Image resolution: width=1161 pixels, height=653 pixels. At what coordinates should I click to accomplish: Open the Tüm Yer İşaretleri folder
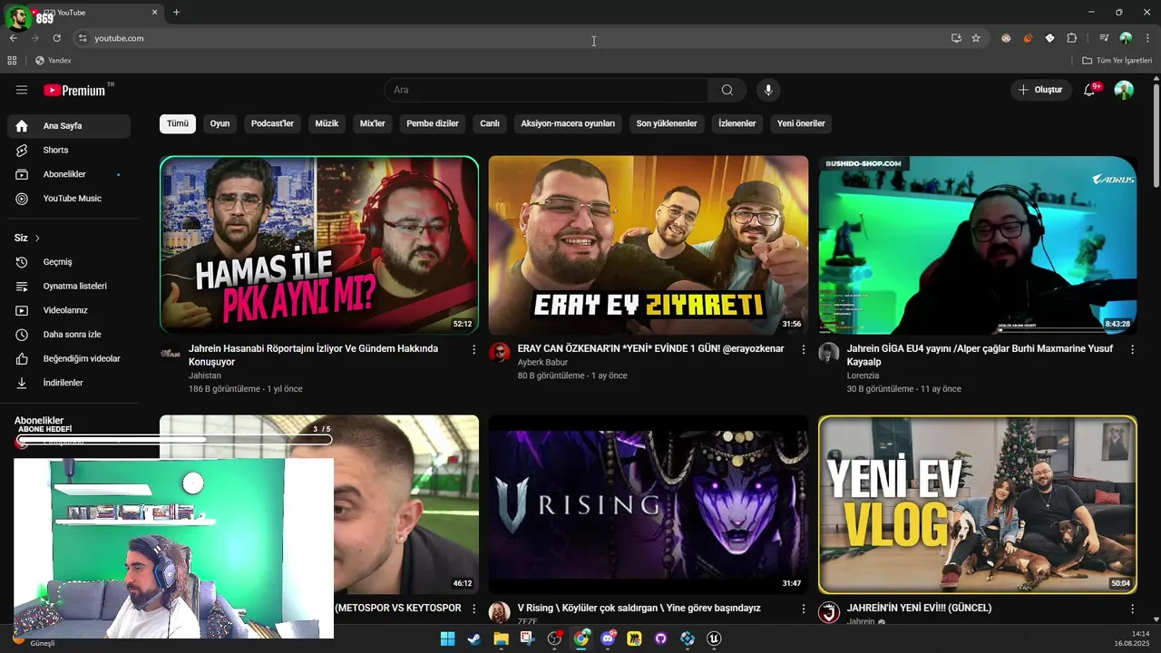click(1117, 61)
